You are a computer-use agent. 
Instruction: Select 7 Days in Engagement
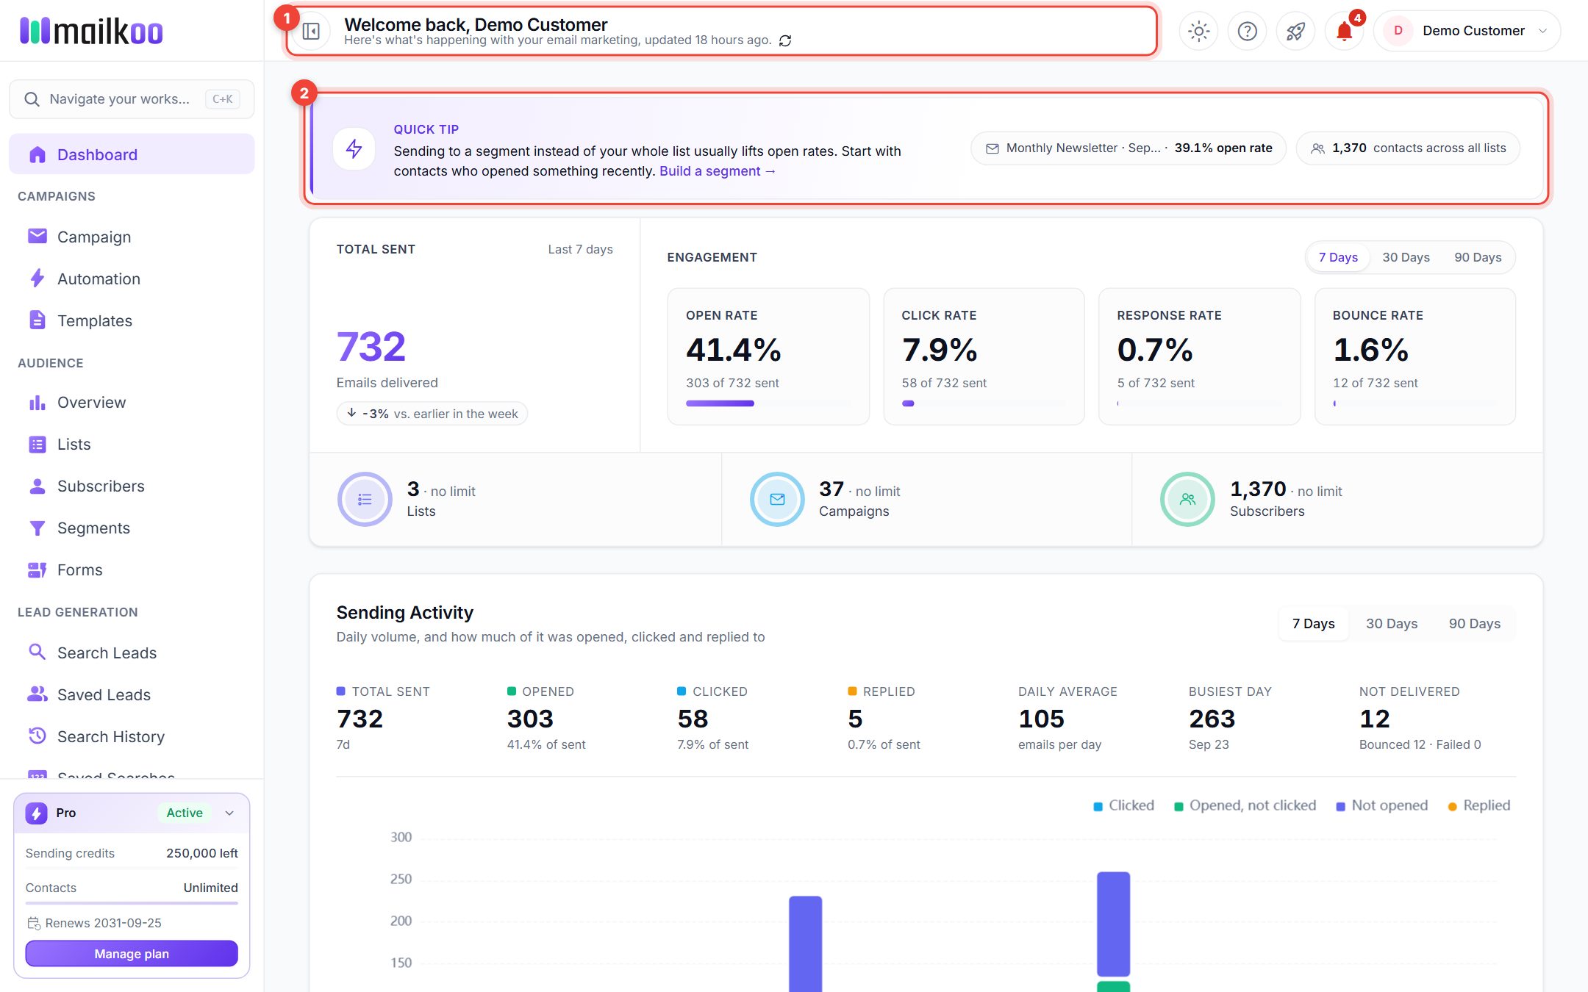1338,257
